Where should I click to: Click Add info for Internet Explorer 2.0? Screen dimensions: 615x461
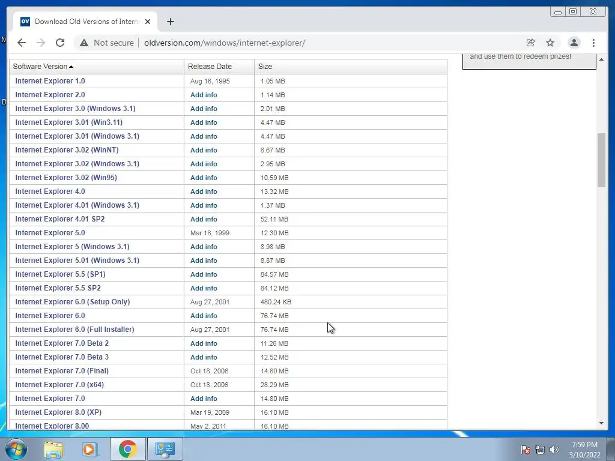pos(204,95)
